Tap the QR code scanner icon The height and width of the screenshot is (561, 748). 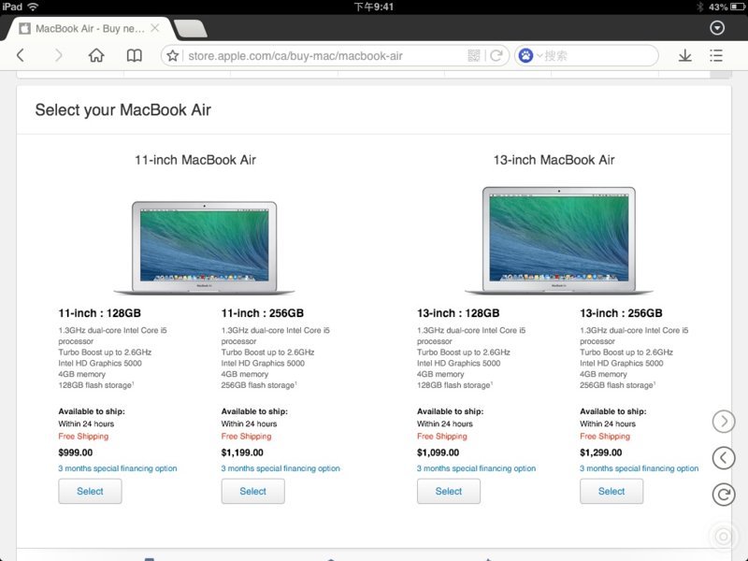[475, 56]
